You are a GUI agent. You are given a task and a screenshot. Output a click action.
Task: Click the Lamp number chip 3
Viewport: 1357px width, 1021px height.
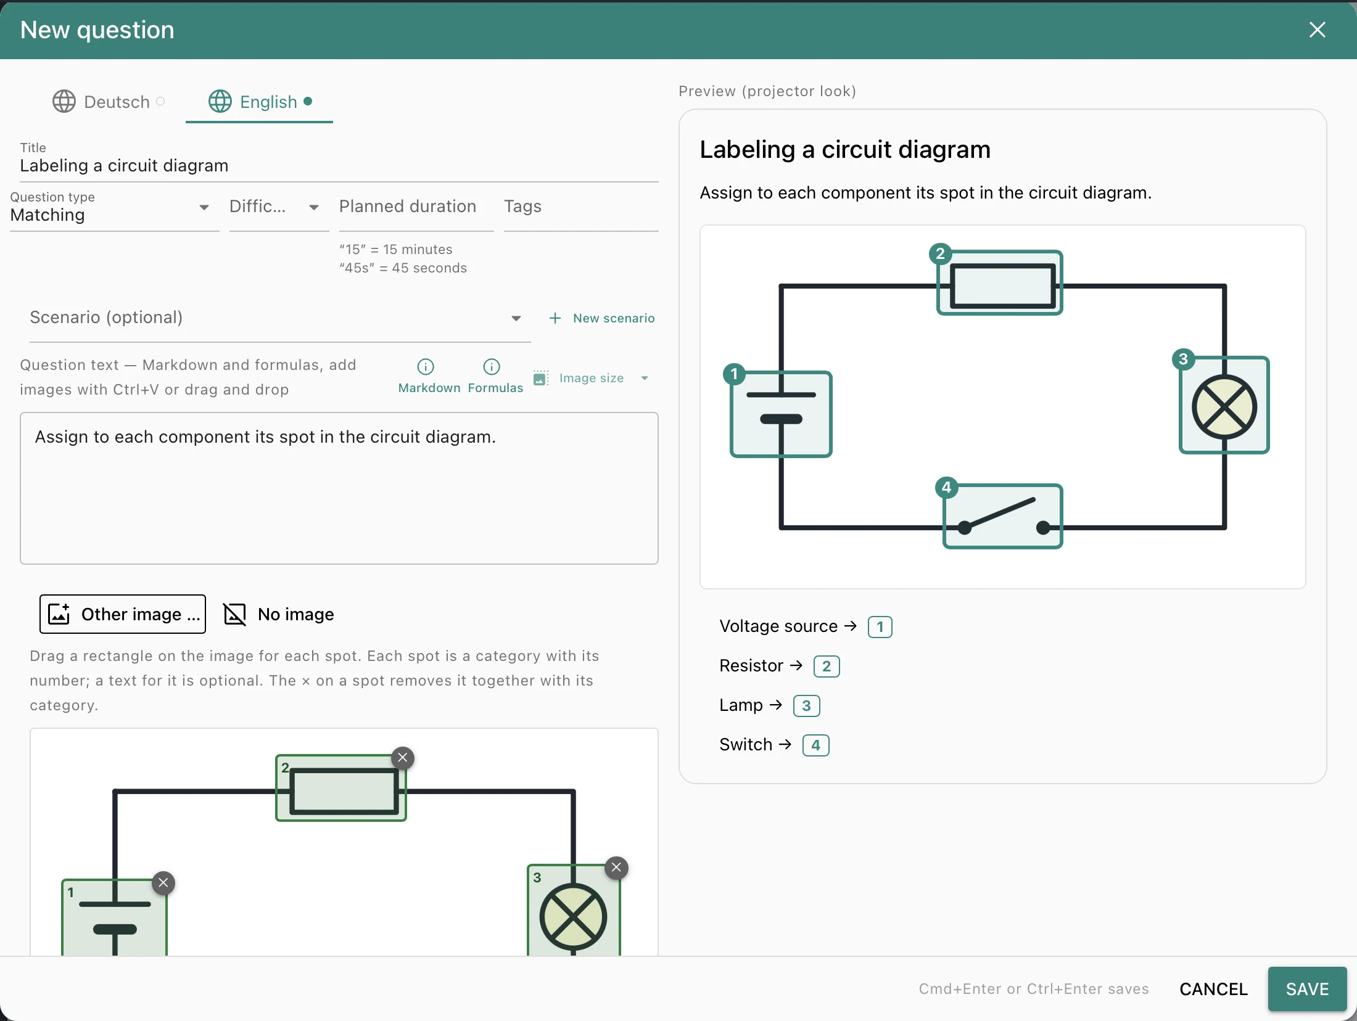point(806,706)
